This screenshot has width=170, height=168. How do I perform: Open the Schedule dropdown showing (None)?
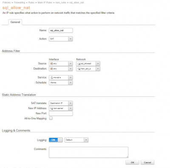(61, 83)
